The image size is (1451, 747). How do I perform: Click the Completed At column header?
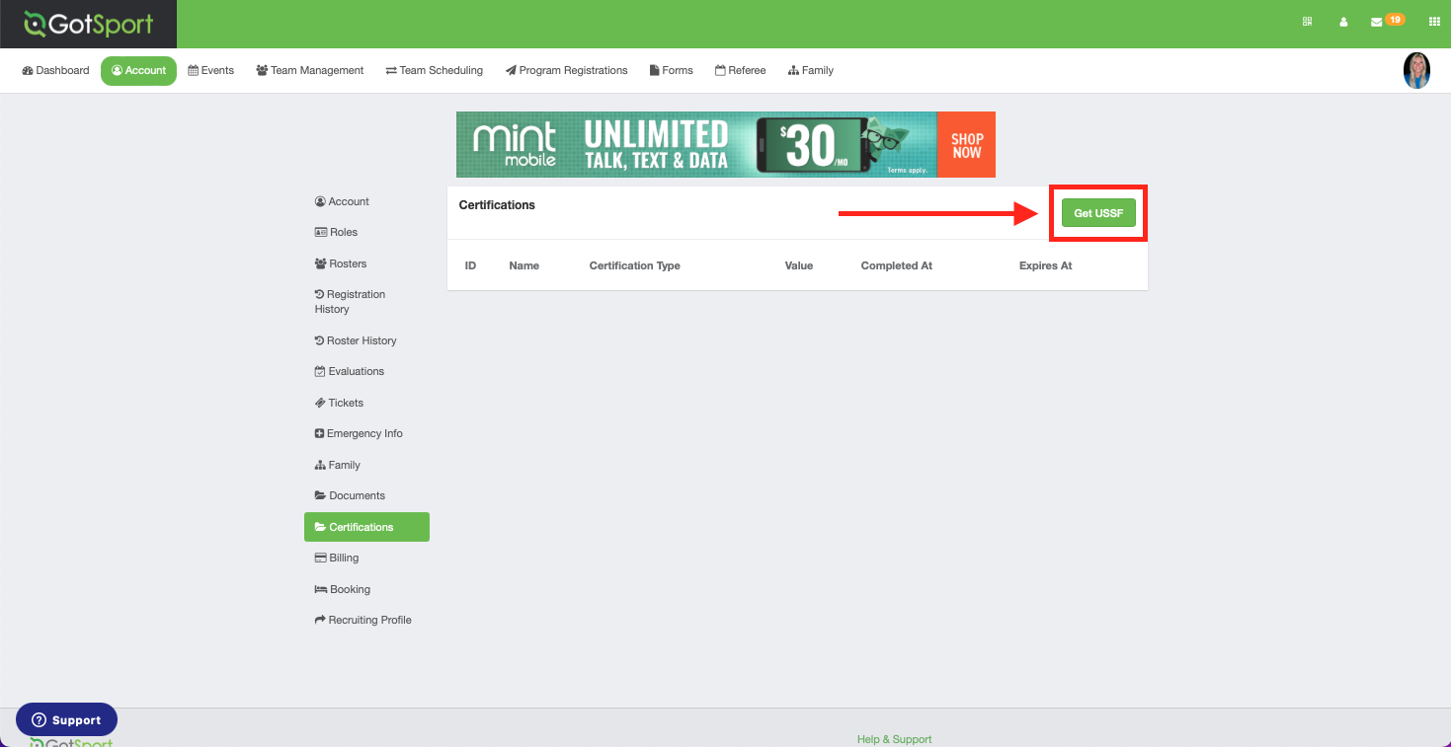pyautogui.click(x=896, y=265)
